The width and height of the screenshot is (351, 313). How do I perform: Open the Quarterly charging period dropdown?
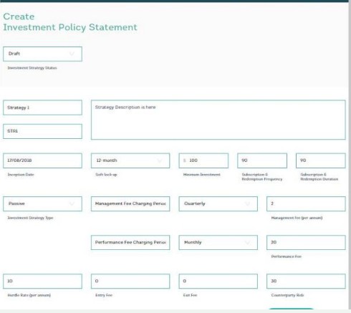(x=218, y=204)
